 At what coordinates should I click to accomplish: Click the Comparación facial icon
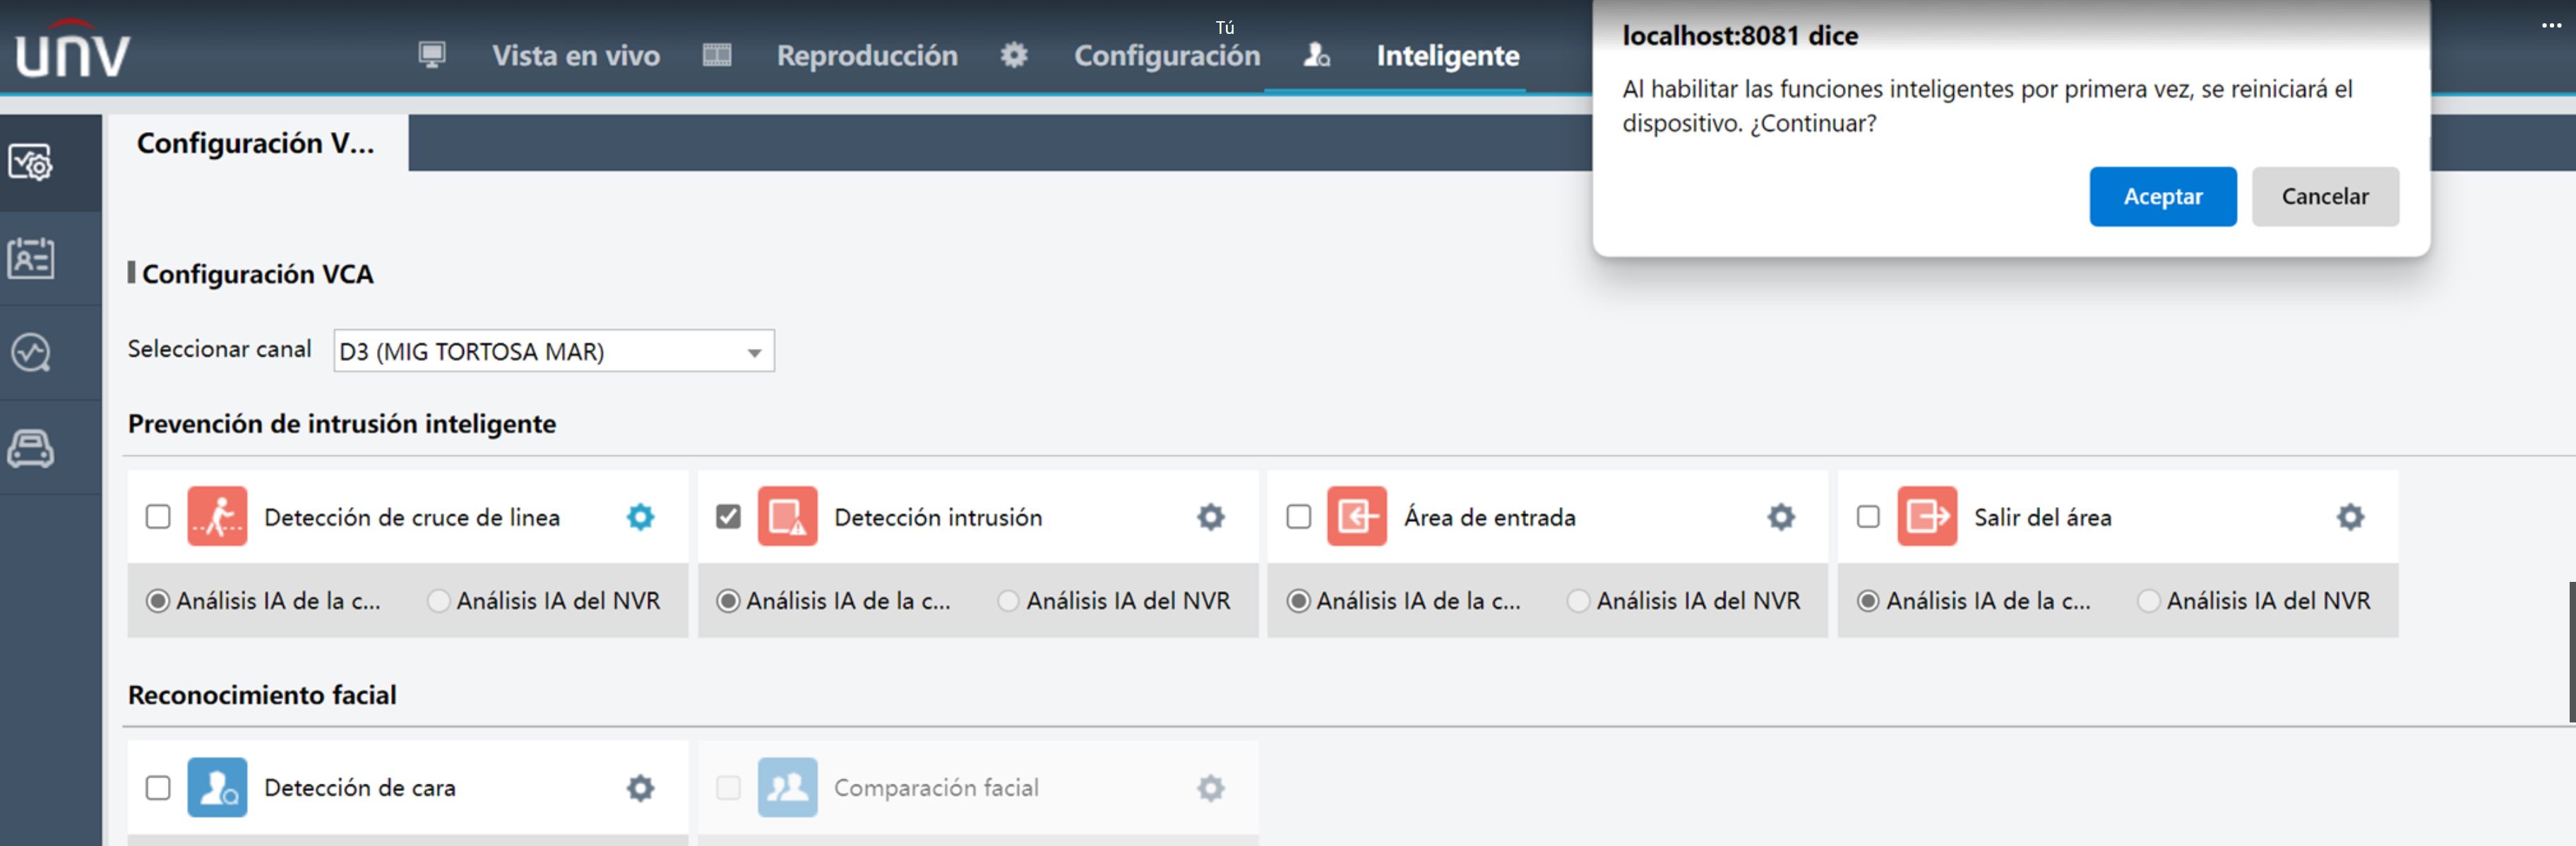[x=787, y=787]
